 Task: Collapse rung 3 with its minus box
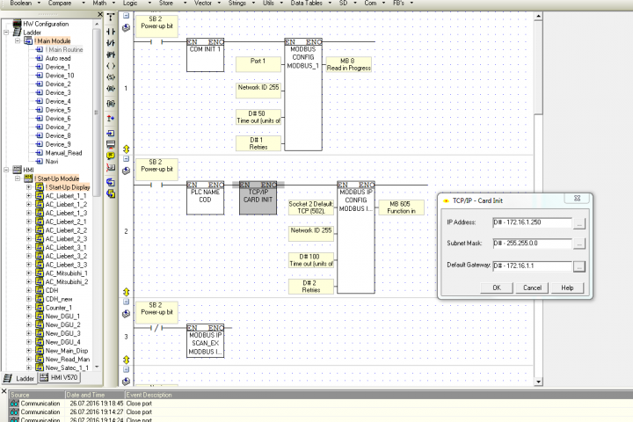(x=126, y=302)
